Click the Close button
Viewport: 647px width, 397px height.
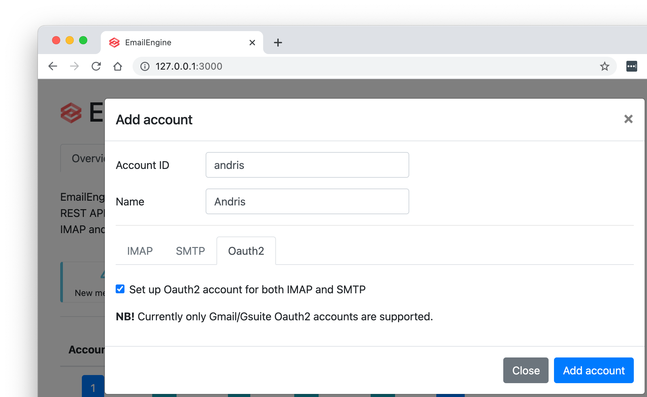[x=526, y=370]
